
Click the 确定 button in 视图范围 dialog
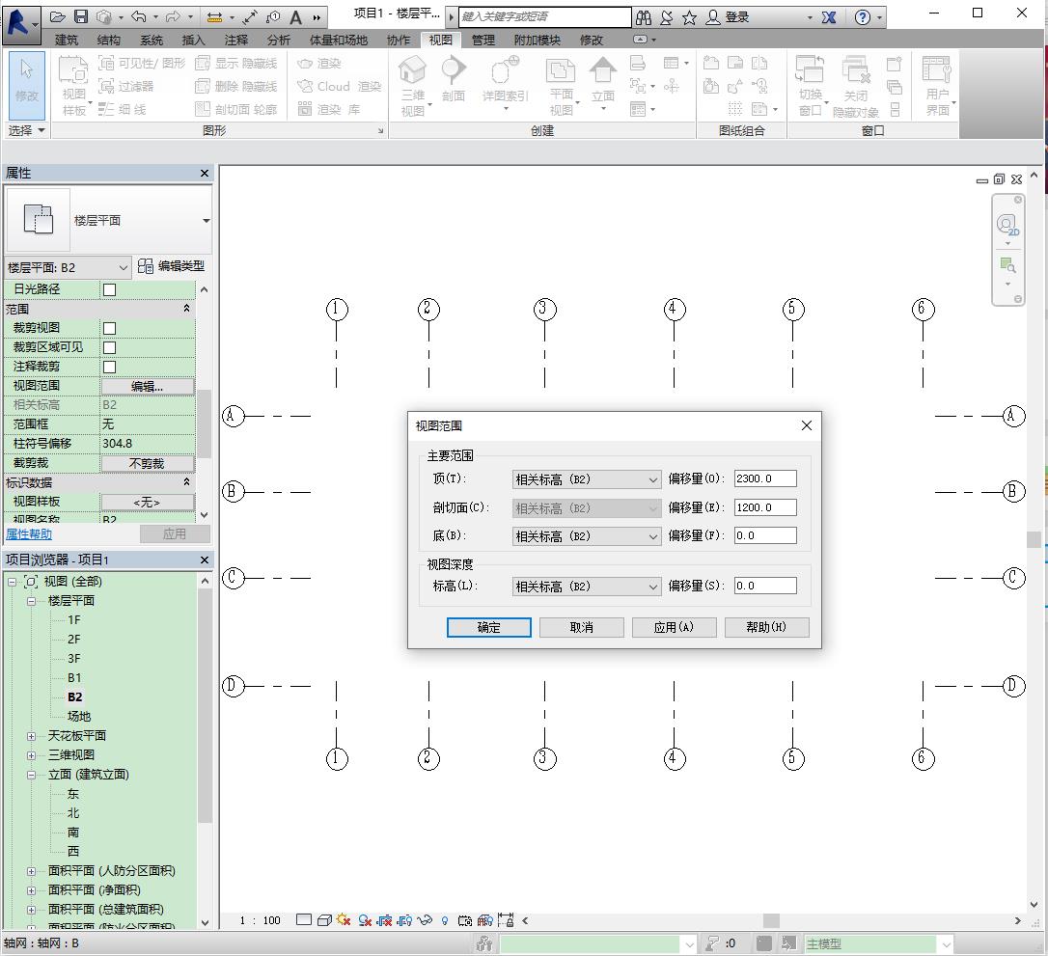tap(488, 627)
